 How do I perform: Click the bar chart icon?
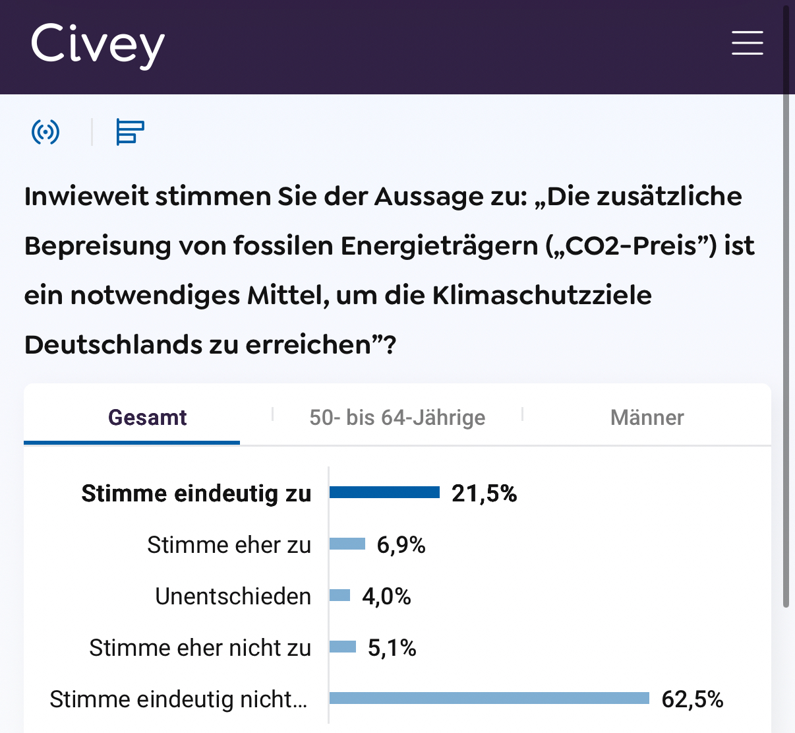coord(130,132)
